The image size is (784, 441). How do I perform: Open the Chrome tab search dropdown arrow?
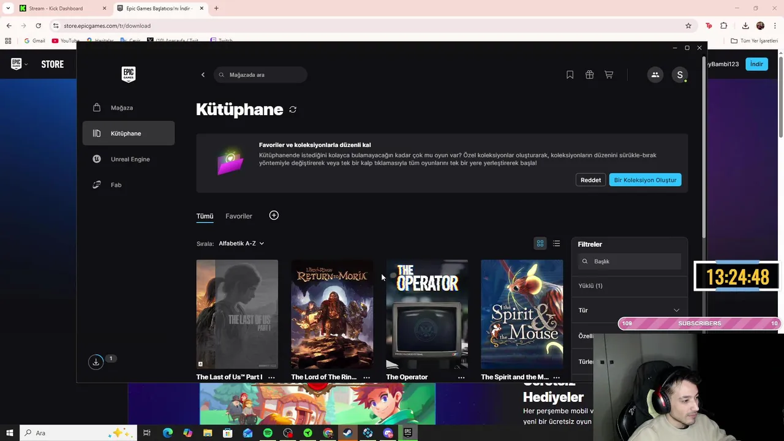coord(8,9)
